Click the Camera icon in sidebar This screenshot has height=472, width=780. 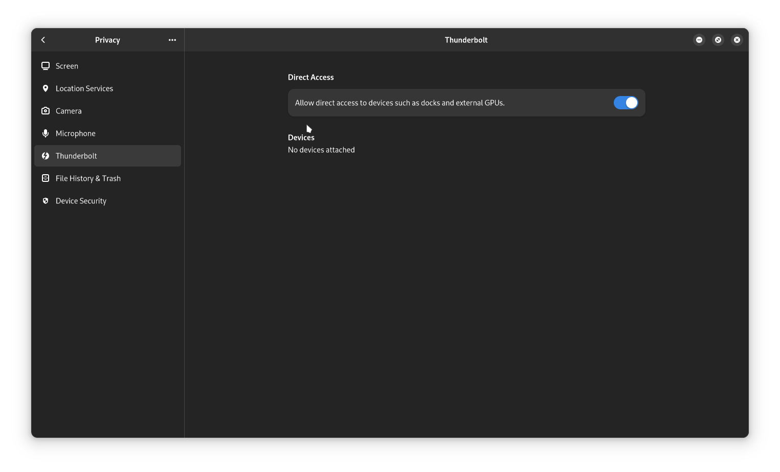[46, 111]
